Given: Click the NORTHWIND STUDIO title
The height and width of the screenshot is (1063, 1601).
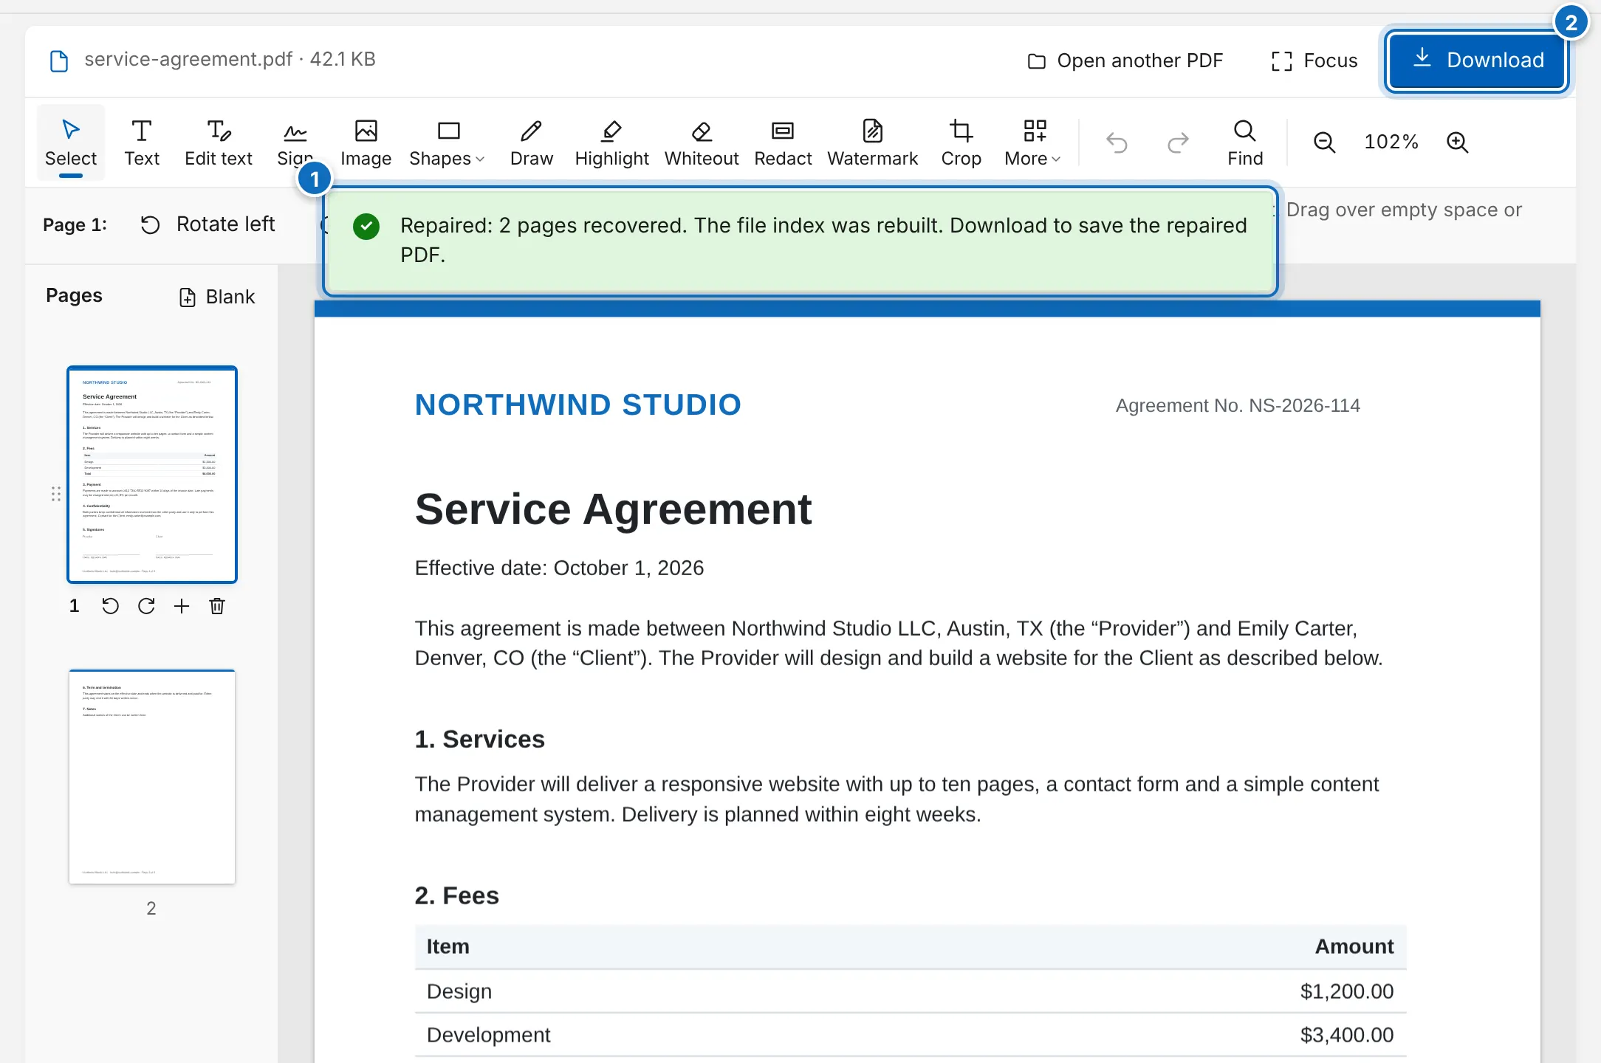Looking at the screenshot, I should (578, 405).
